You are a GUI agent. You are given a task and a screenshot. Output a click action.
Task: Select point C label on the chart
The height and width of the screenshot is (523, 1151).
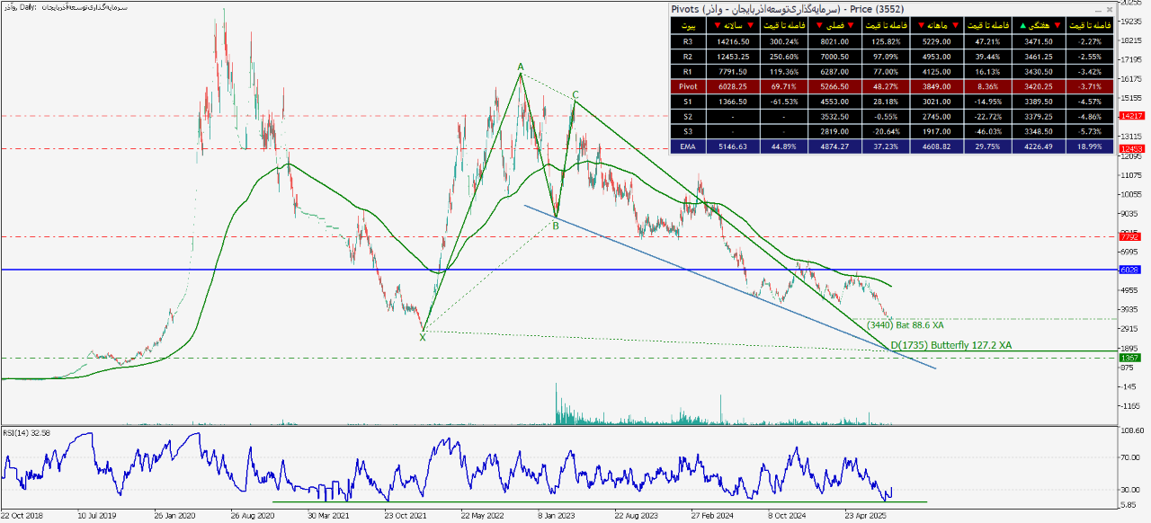coord(575,94)
